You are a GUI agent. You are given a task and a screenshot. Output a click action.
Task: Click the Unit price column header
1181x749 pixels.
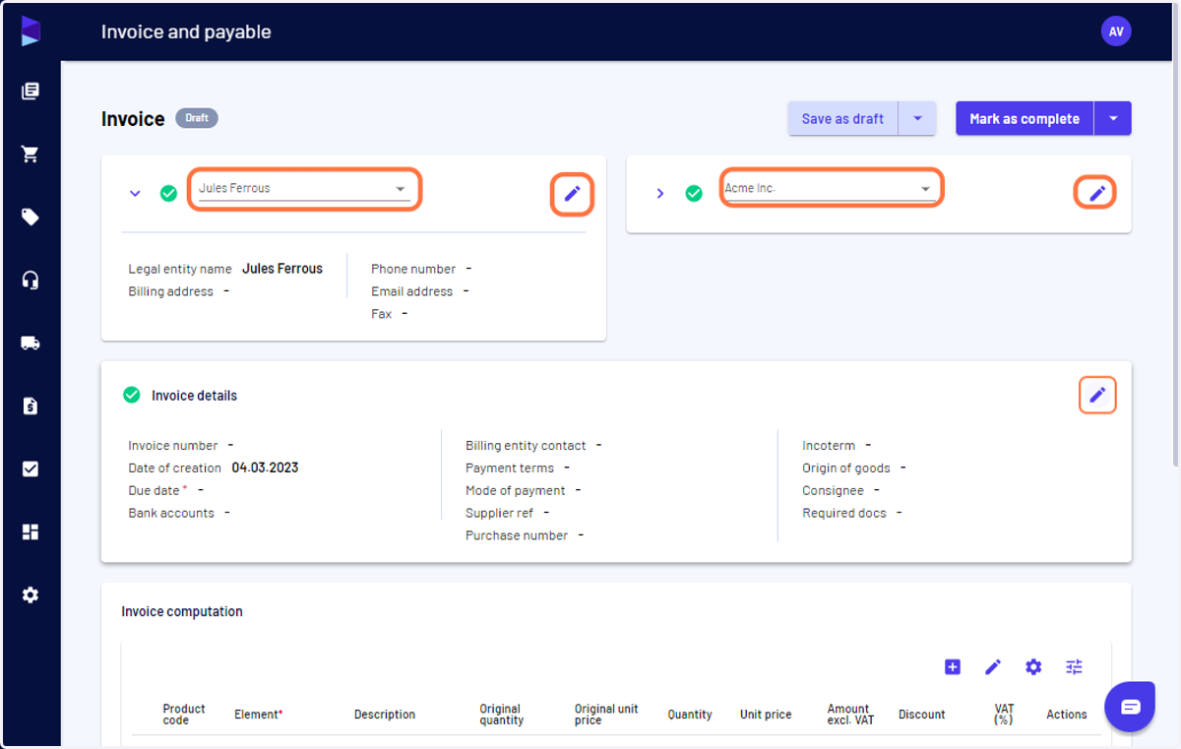(x=766, y=715)
